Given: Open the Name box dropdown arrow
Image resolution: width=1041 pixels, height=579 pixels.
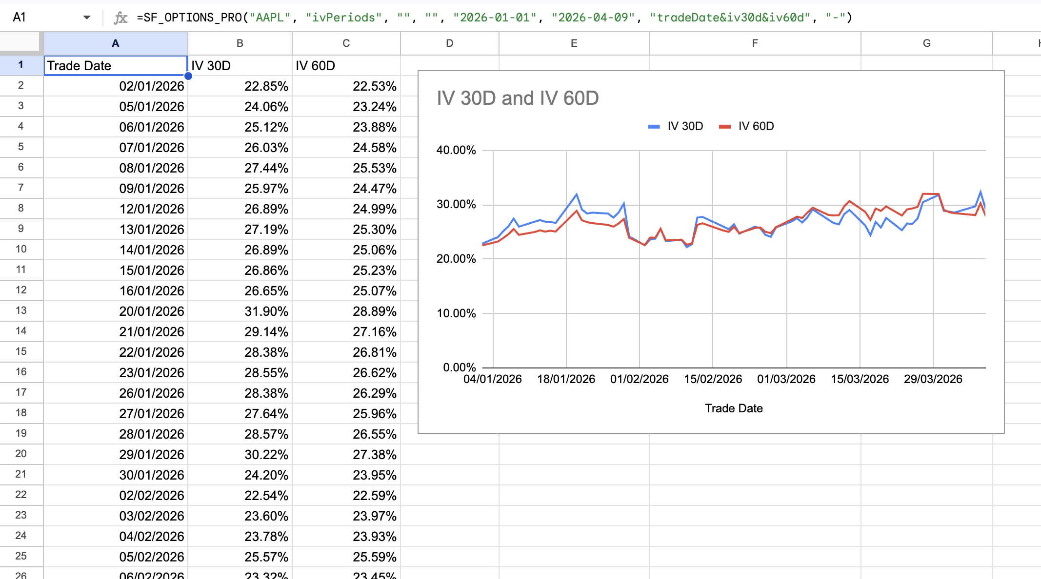Looking at the screenshot, I should (x=87, y=18).
